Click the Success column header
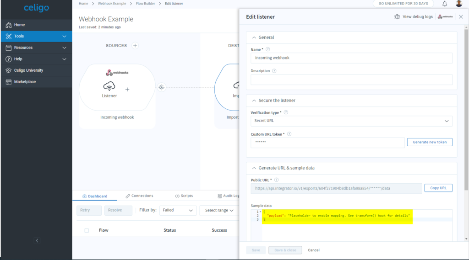The width and height of the screenshot is (469, 260). coord(219,230)
